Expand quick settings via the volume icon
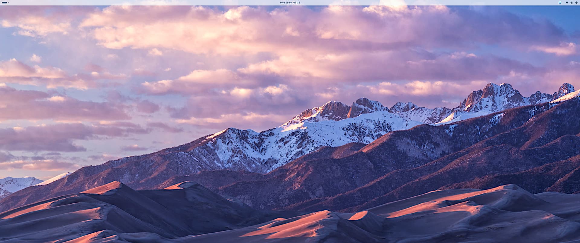 click(572, 2)
